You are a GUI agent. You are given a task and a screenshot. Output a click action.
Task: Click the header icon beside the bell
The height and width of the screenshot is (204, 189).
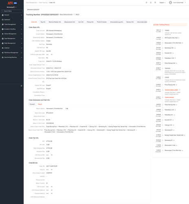(x=155, y=2)
